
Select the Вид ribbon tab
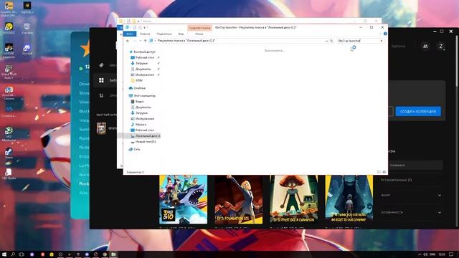click(181, 34)
